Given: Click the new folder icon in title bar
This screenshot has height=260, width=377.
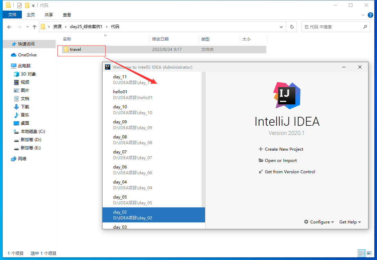Looking at the screenshot, I should pos(27,5).
